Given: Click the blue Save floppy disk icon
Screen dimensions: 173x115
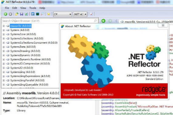Looking at the screenshot, I should (x=22, y=14).
